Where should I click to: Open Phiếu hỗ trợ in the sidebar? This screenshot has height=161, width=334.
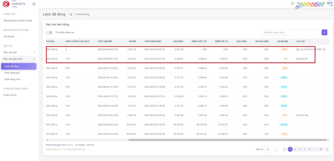point(10,95)
